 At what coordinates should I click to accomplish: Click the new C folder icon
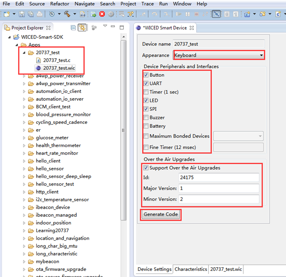point(262,14)
